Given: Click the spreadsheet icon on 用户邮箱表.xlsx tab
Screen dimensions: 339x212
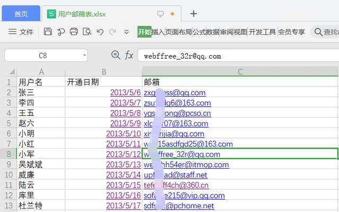Looking at the screenshot, I should pos(51,14).
